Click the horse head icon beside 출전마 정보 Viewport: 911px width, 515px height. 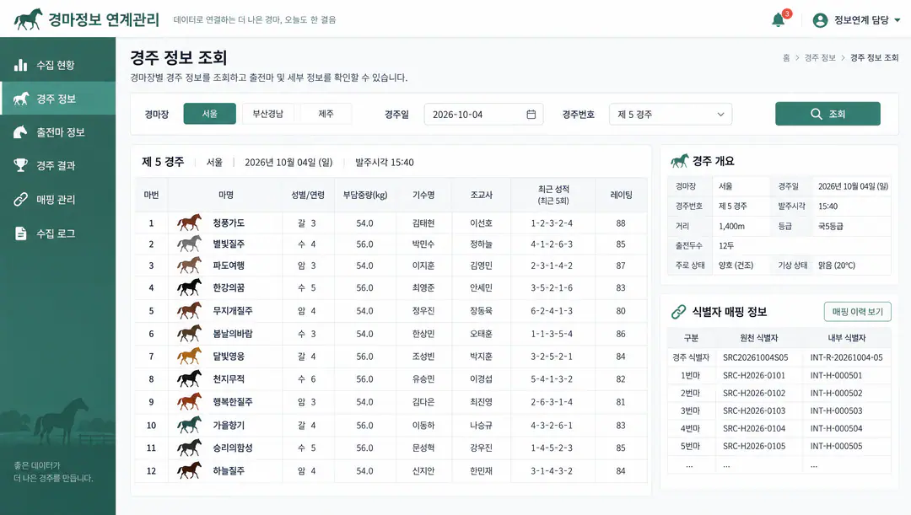click(20, 132)
